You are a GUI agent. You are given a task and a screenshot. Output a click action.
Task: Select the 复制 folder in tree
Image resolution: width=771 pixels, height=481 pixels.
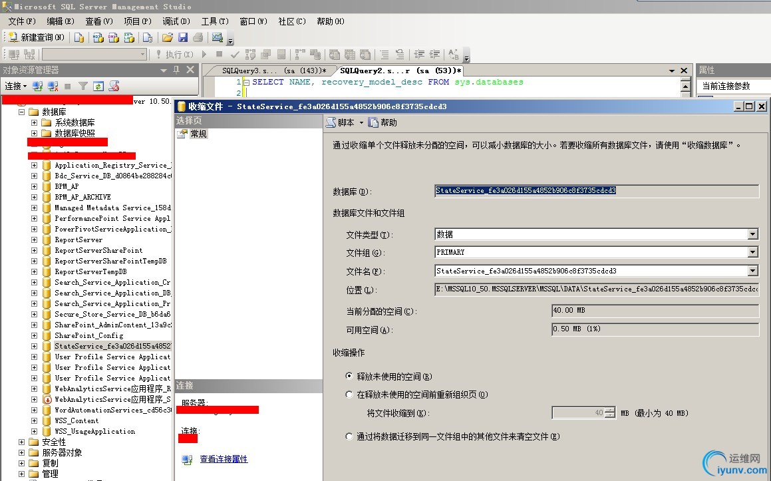pos(50,463)
